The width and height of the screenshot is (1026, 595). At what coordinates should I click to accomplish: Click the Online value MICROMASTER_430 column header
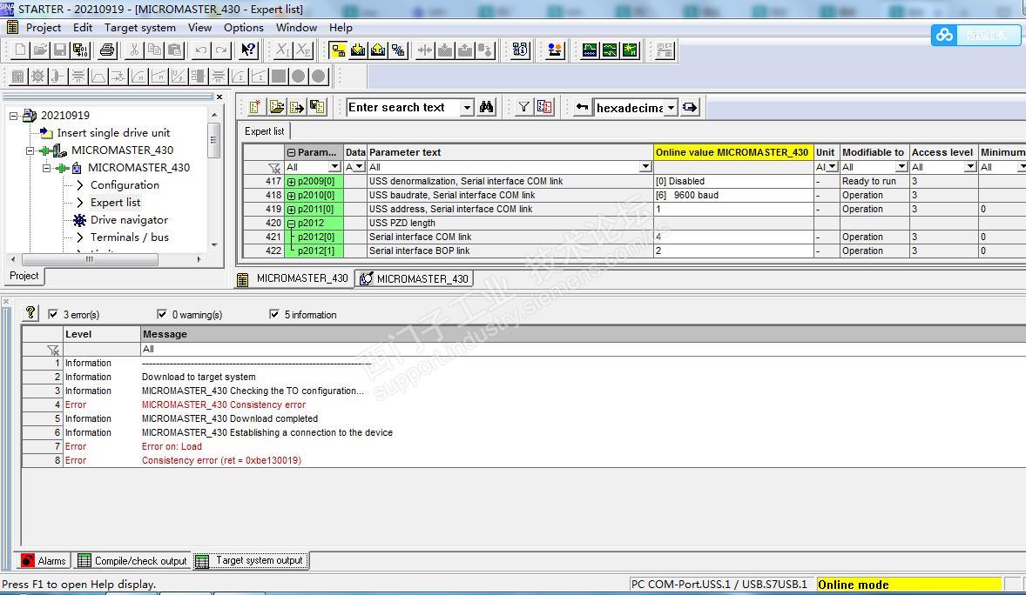[732, 152]
